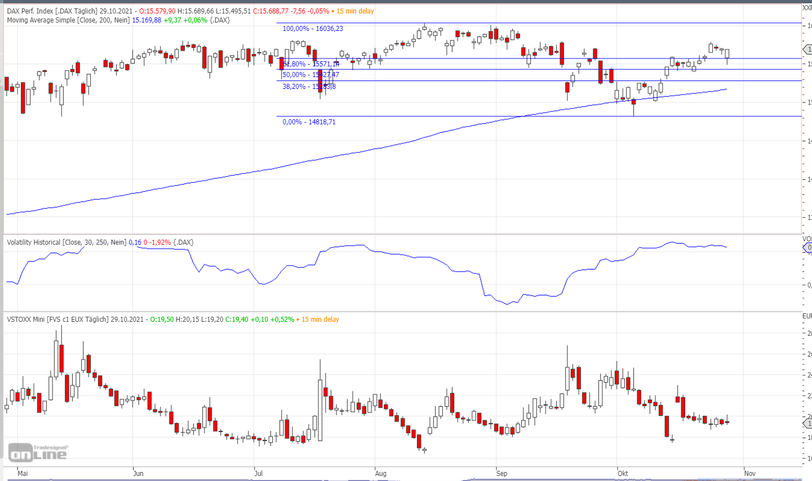The width and height of the screenshot is (812, 481).
Task: Click the Tradesignal Online logo
Action: click(37, 452)
